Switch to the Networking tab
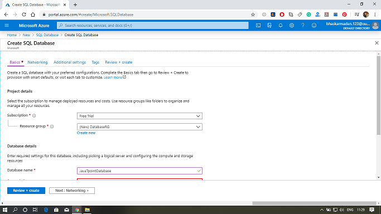The image size is (381, 214). [37, 62]
